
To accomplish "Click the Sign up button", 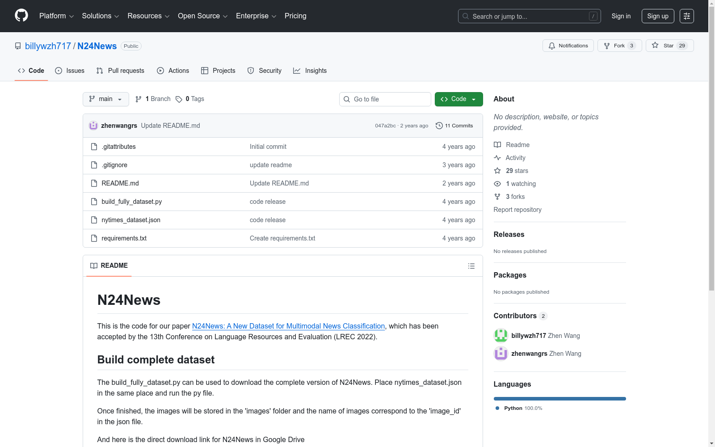I will pos(658,16).
